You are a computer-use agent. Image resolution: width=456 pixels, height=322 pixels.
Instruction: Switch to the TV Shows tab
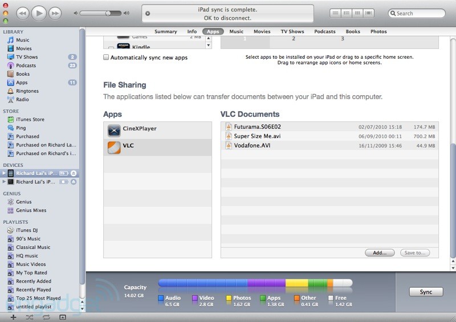point(292,31)
